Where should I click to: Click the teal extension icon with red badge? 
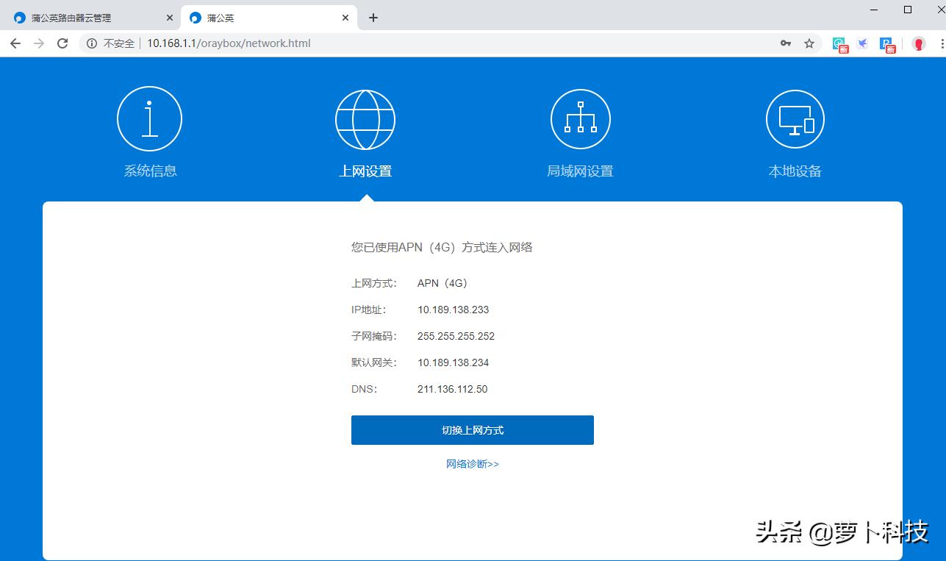[839, 44]
